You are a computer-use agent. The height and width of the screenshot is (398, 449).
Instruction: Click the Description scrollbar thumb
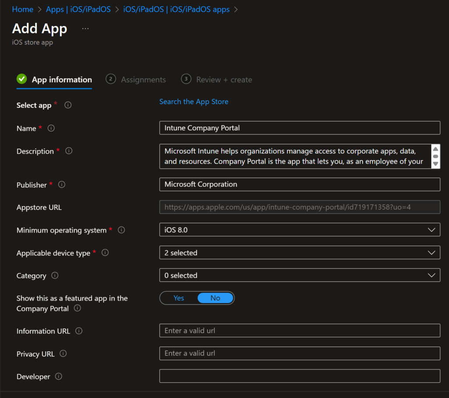[x=435, y=157]
